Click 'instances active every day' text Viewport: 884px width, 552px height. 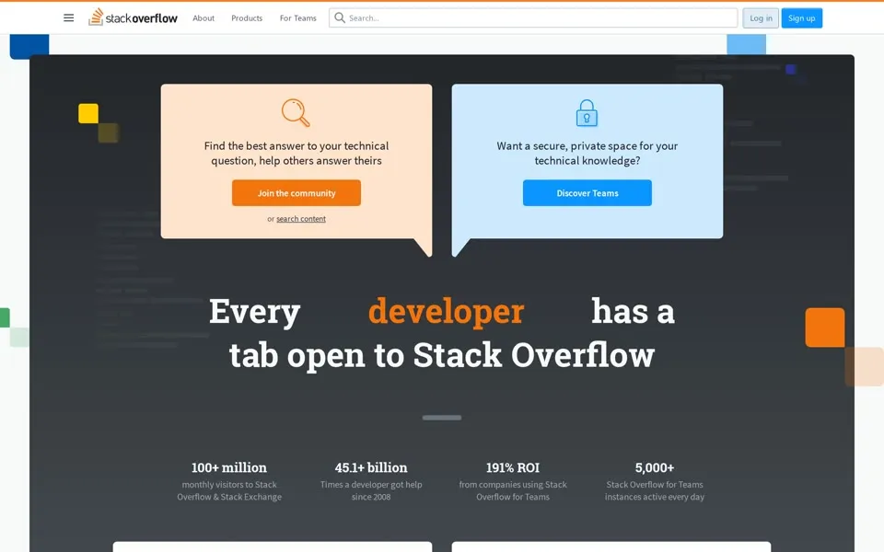(655, 497)
